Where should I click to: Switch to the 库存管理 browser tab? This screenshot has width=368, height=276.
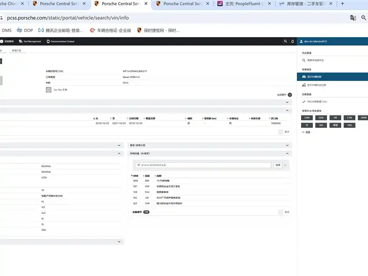coord(306,4)
